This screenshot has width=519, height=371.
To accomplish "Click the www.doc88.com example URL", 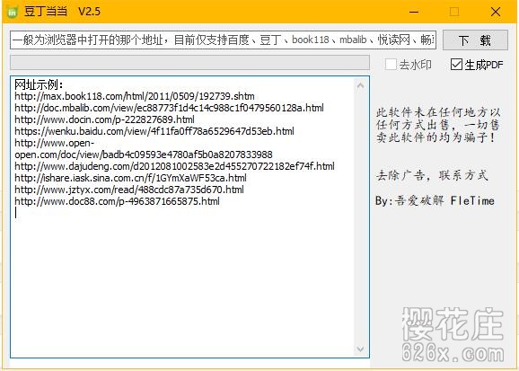I will [x=117, y=201].
